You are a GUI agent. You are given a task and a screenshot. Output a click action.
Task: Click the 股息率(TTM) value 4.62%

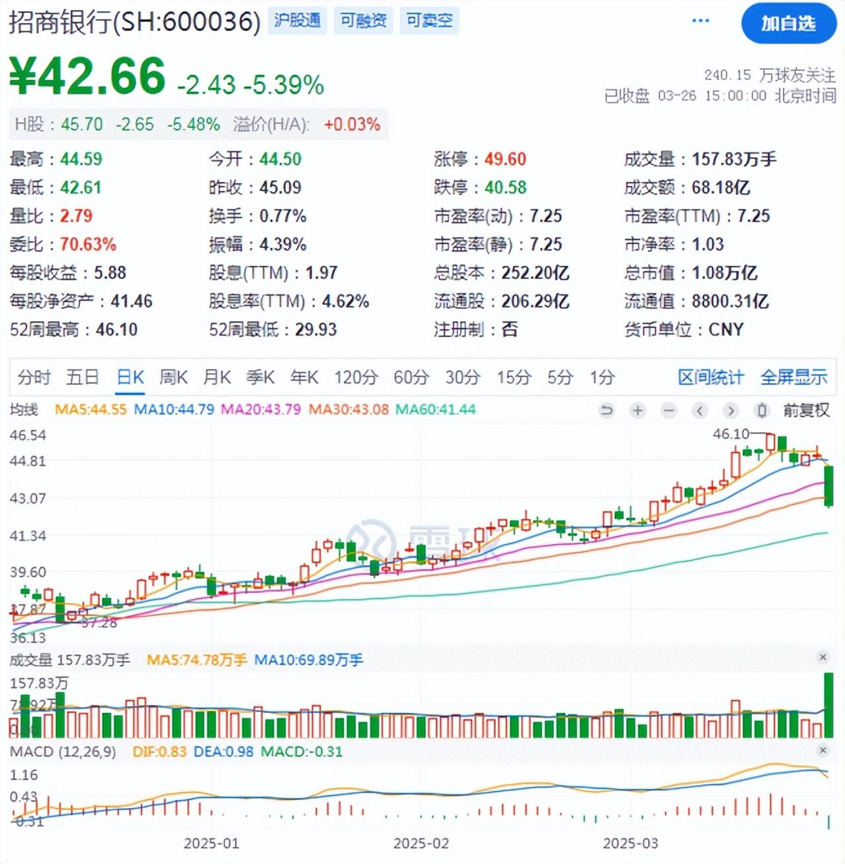click(345, 301)
